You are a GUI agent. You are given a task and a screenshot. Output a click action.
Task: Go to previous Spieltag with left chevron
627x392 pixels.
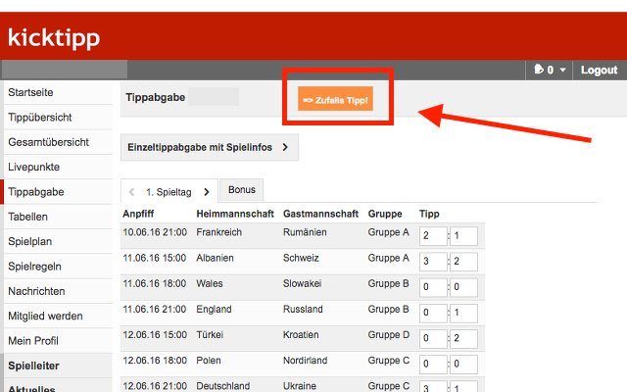point(131,192)
